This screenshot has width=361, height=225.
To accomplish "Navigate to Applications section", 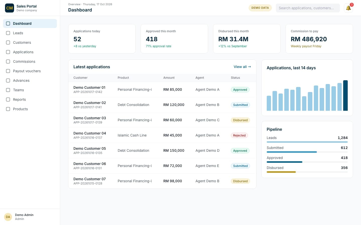I will [x=30, y=52].
